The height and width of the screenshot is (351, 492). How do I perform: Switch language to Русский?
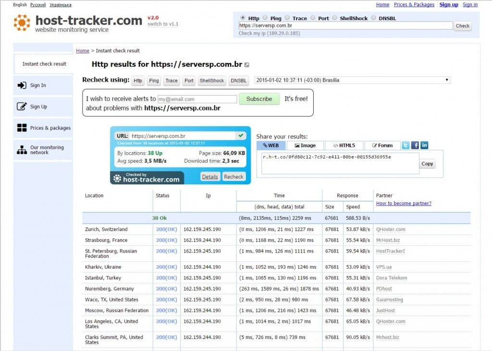[x=38, y=5]
